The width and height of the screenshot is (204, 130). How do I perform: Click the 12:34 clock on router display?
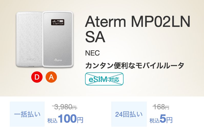click(61, 24)
